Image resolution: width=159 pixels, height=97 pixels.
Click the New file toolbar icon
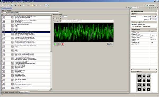coord(2,5)
